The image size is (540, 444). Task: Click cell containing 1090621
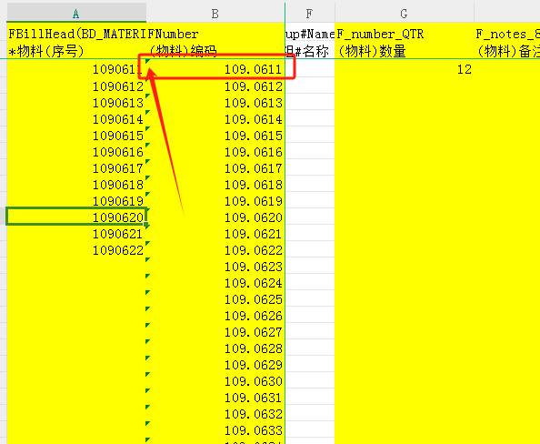(76, 234)
